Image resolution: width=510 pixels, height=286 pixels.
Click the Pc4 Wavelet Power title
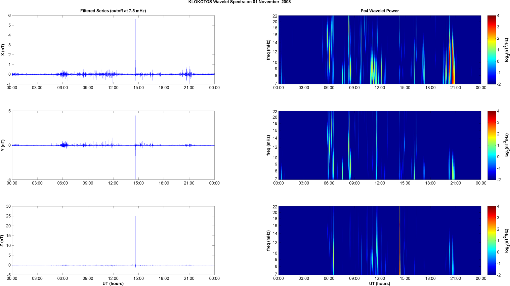pos(380,11)
